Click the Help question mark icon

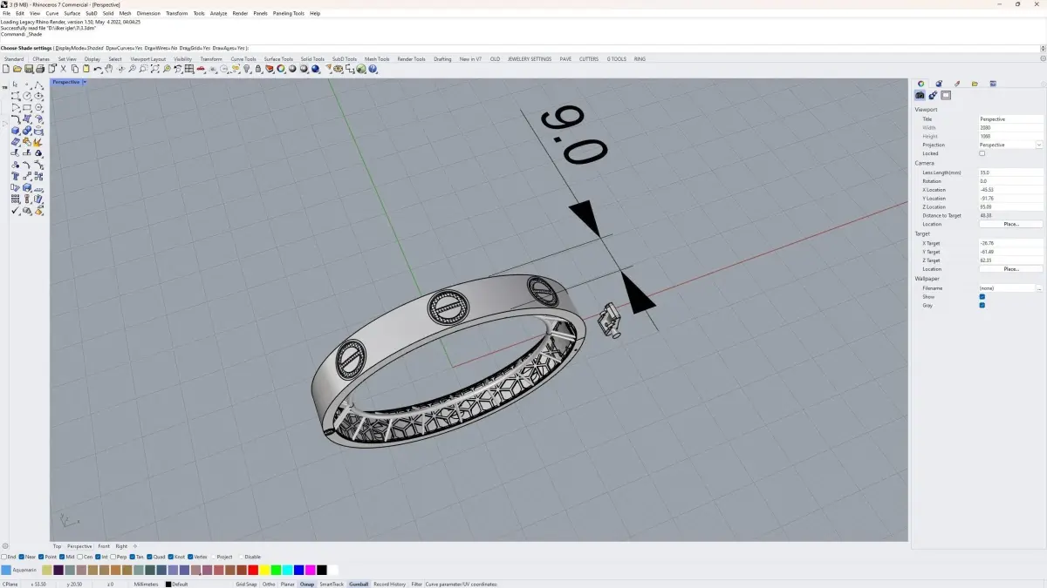click(372, 69)
